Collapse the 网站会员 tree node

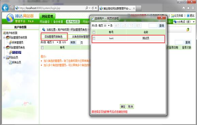coord(4,57)
